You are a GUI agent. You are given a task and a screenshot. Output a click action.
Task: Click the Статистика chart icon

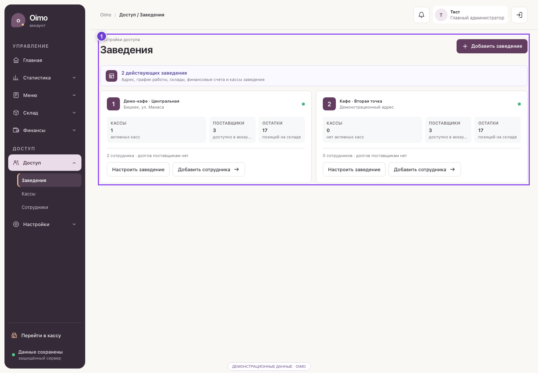16,78
